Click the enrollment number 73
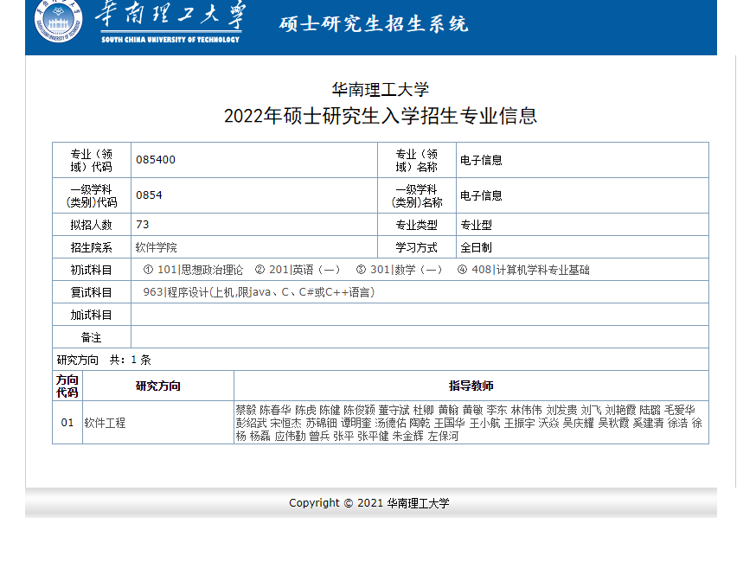The image size is (756, 568). pos(143,225)
